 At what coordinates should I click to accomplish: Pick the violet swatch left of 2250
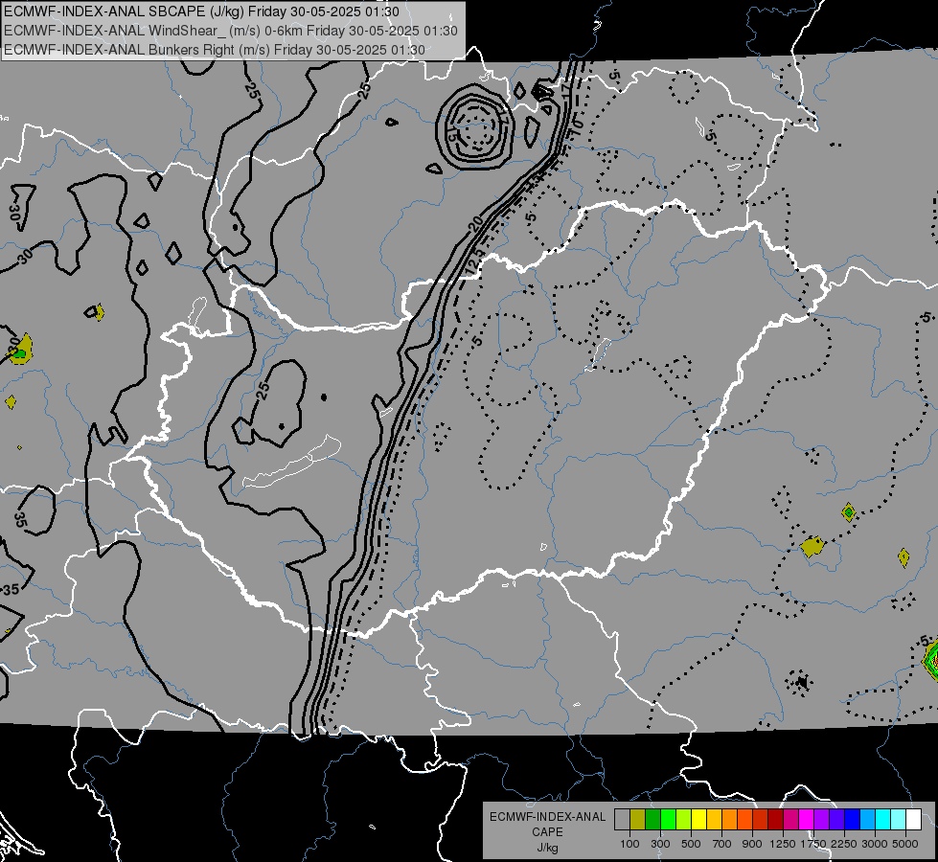pos(836,819)
